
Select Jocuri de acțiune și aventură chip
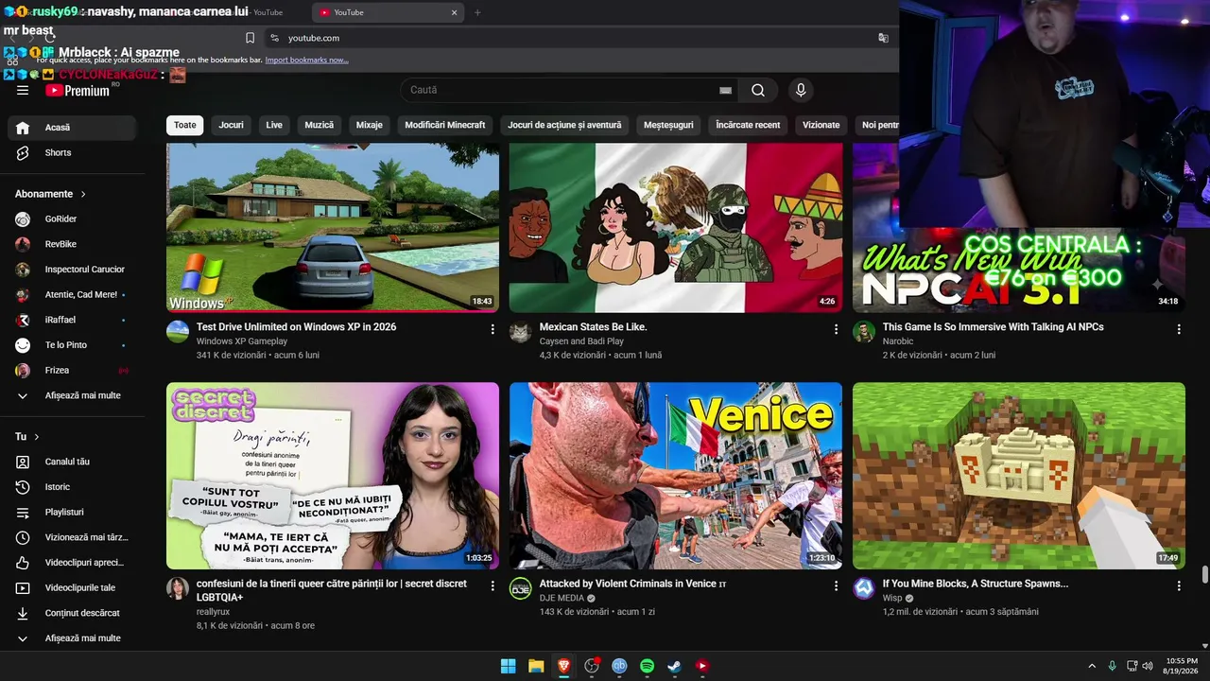pos(564,125)
